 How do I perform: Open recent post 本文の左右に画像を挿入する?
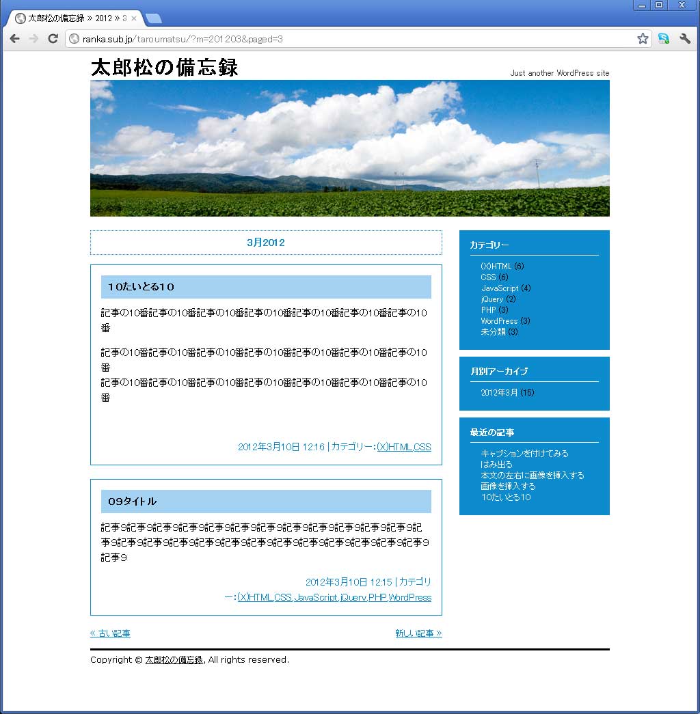pos(533,475)
